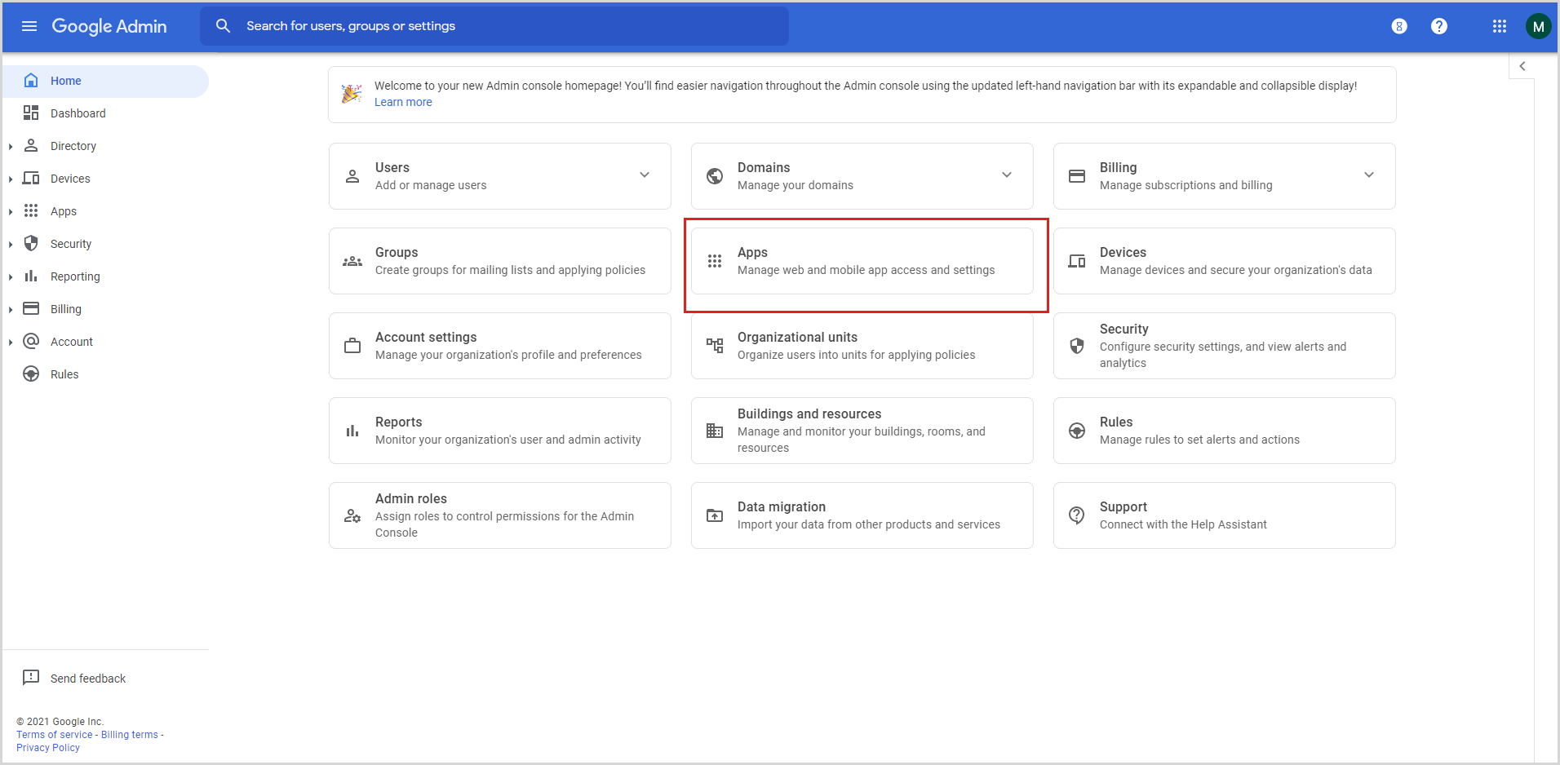
Task: Click the search magnifier icon
Action: tap(223, 25)
